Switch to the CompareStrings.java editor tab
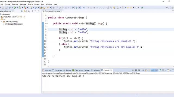 (x=52, y=11)
